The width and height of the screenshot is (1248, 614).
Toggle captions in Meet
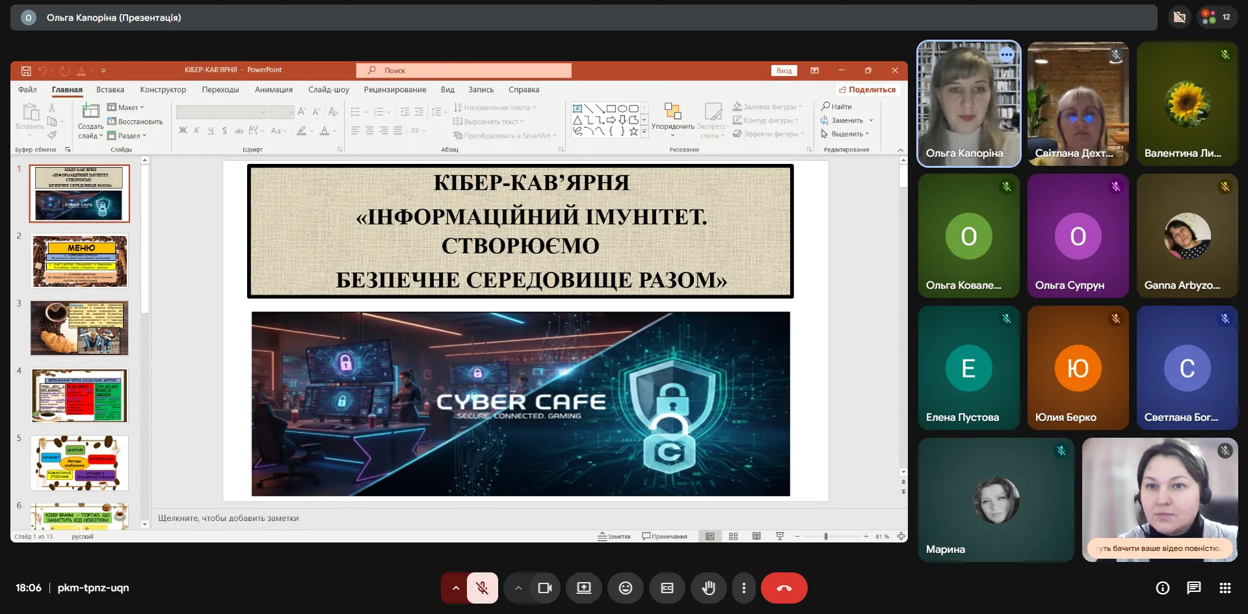click(667, 588)
